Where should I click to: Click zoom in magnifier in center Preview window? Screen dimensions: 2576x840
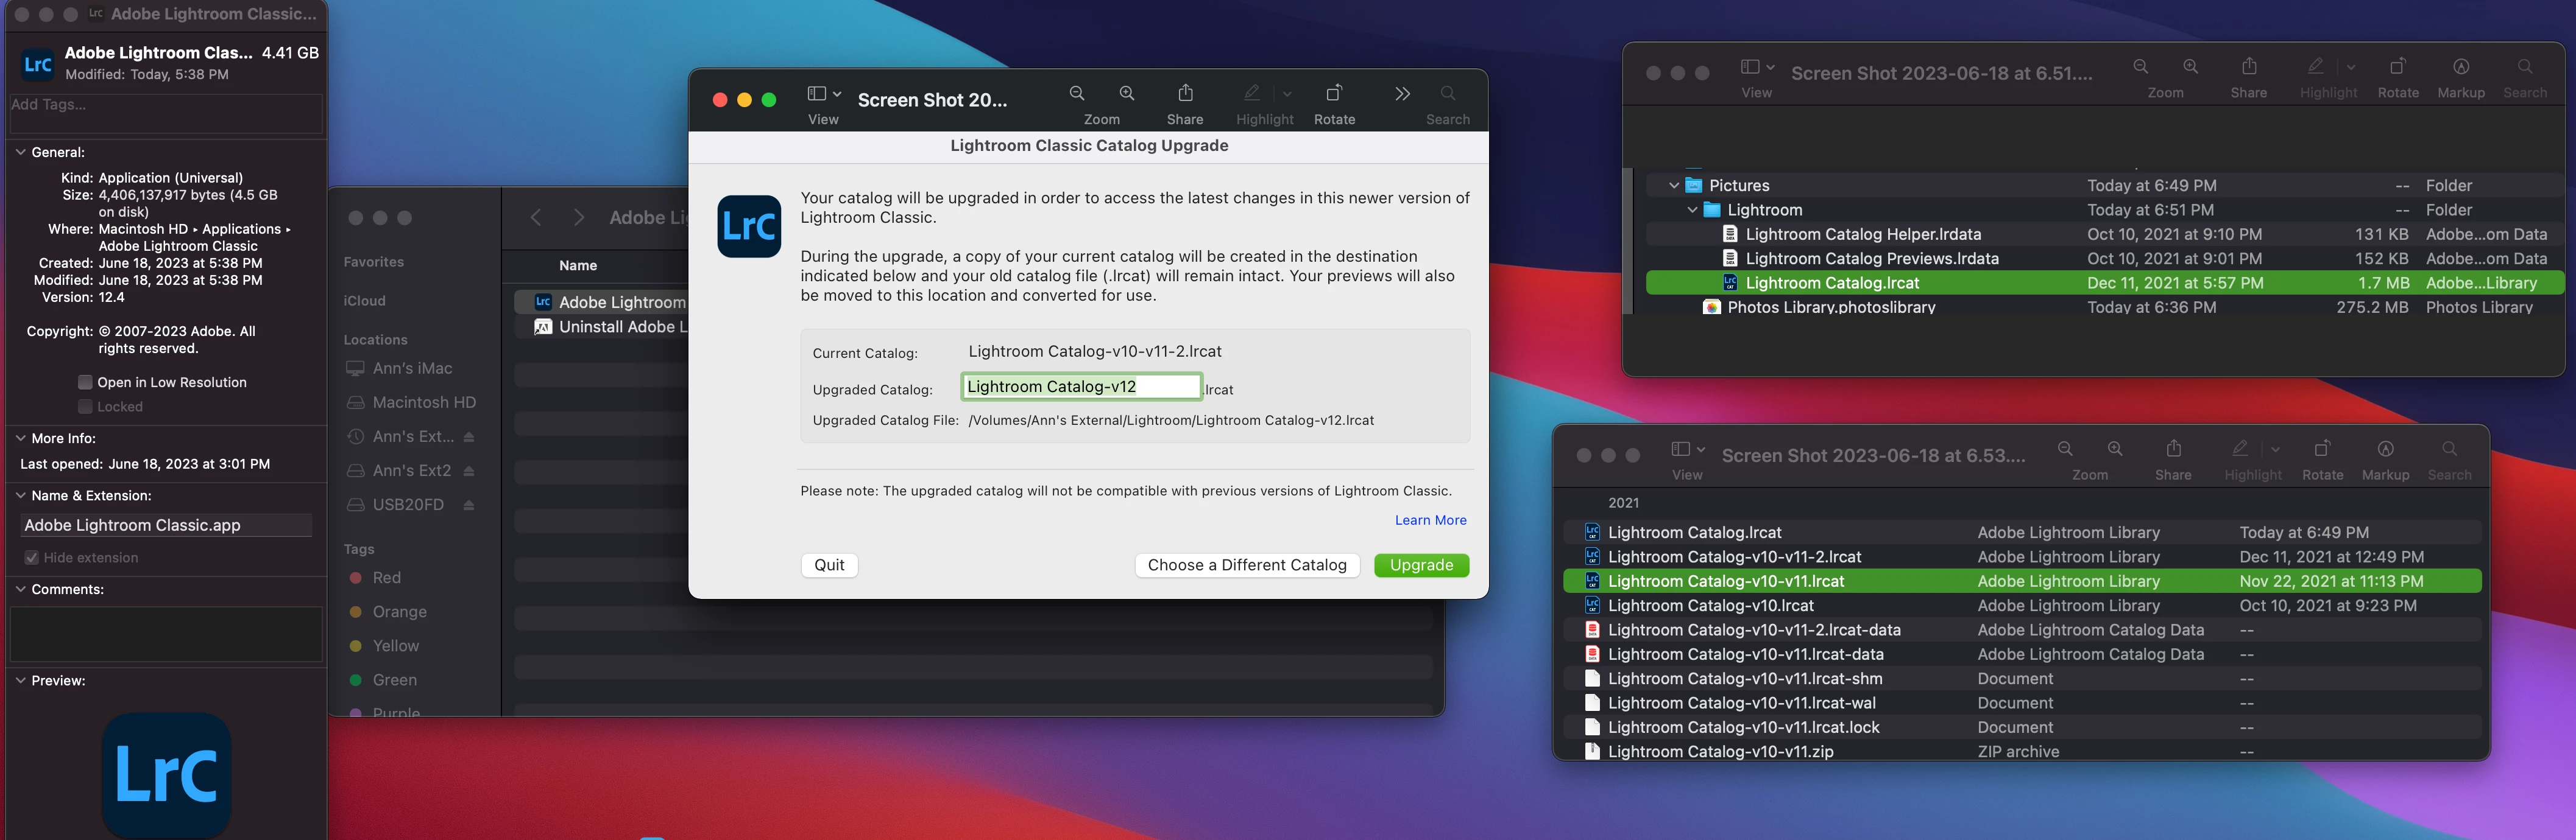[x=1126, y=94]
